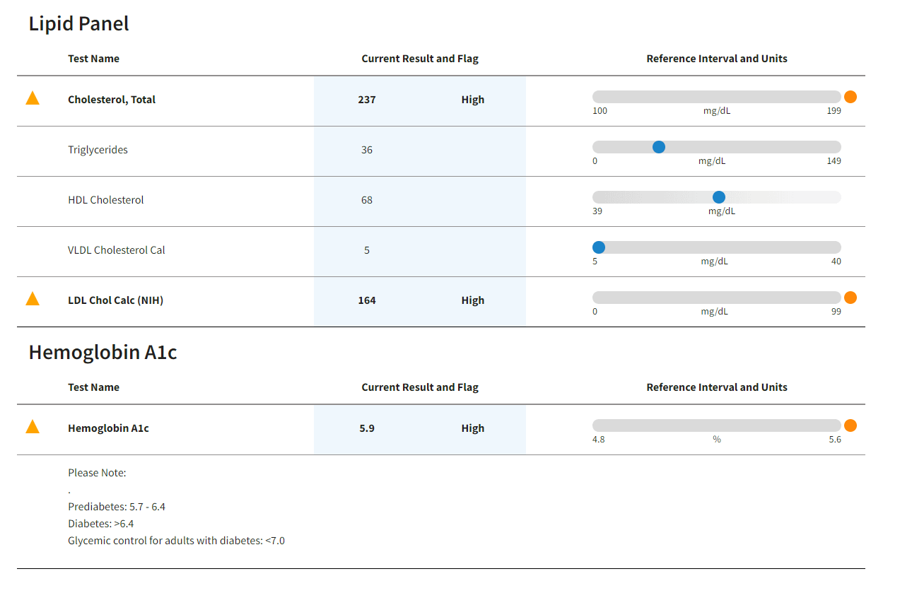This screenshot has height=593, width=912.
Task: Click the VLDL Cholesterol Cal test name
Action: [117, 250]
